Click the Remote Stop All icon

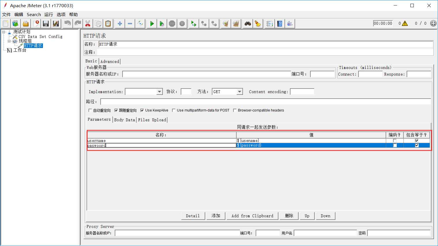(x=204, y=24)
